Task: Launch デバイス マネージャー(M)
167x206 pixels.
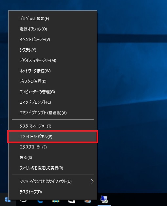Action: (x=53, y=60)
